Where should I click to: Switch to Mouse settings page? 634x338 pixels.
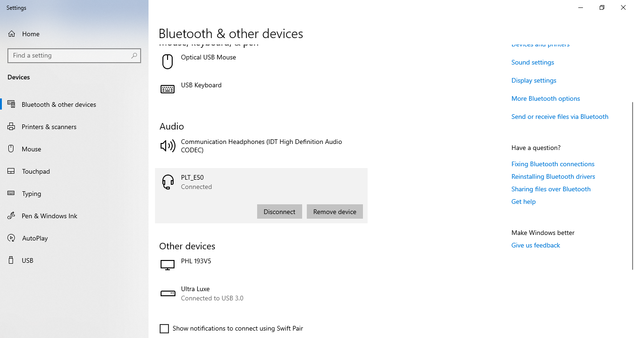point(32,149)
